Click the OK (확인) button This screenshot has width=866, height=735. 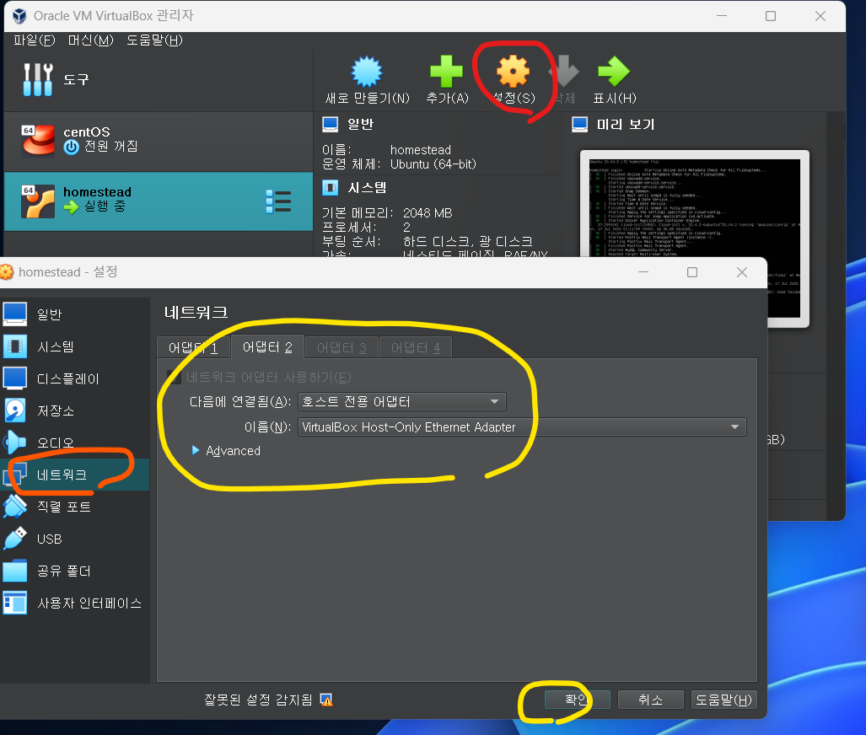pos(577,700)
